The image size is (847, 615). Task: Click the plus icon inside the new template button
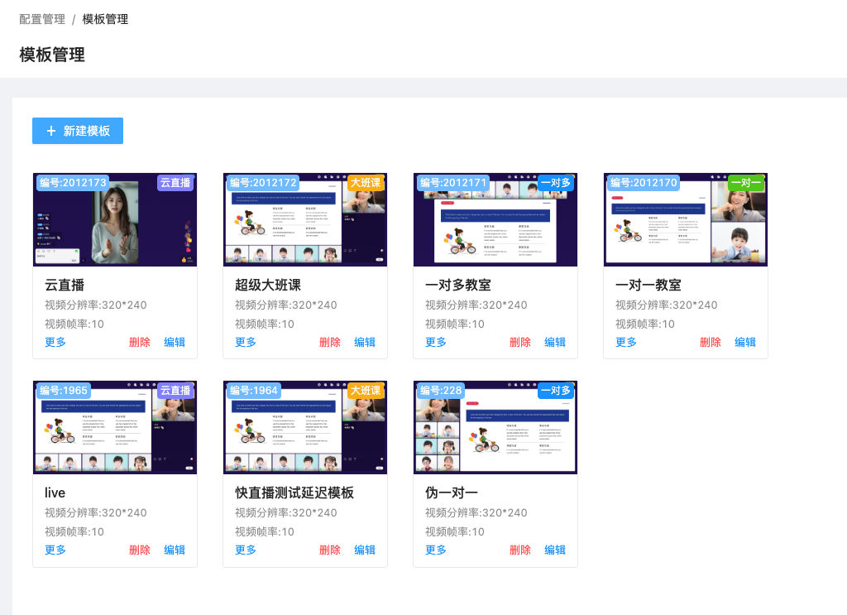tap(52, 131)
